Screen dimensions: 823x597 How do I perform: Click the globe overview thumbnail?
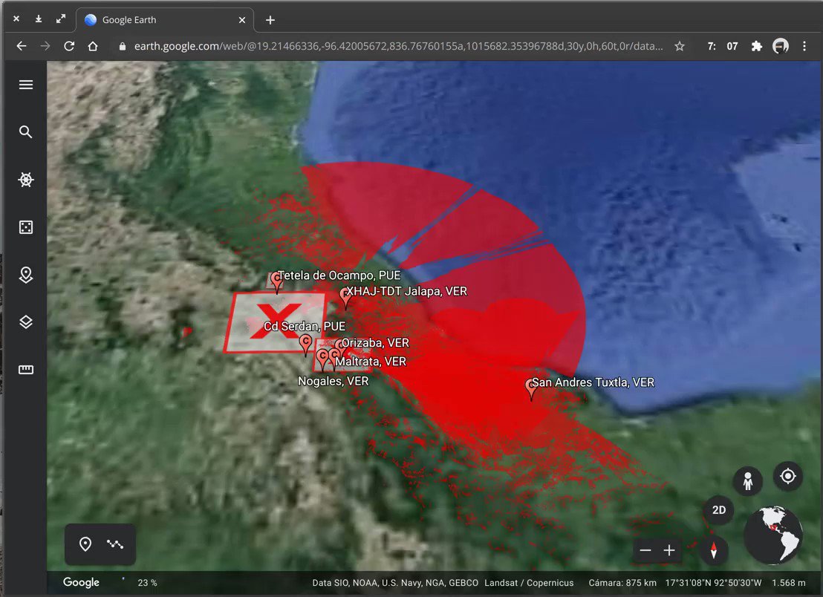[772, 535]
